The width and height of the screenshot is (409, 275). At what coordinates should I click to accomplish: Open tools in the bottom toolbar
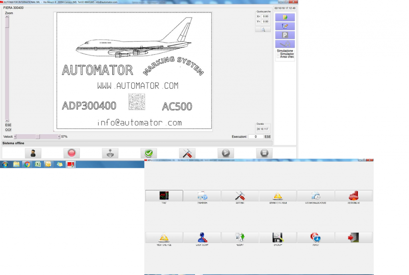[187, 153]
